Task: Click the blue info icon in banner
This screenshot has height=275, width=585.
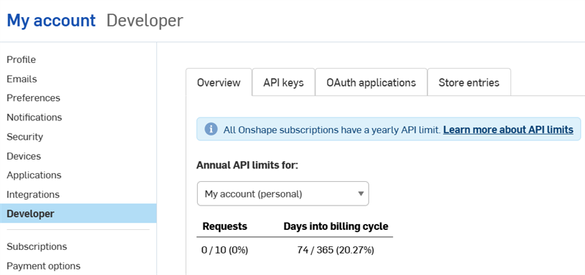Action: tap(211, 130)
